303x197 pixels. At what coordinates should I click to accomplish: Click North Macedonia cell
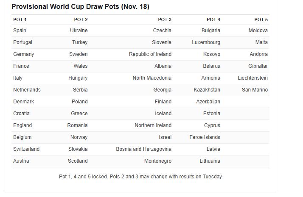coord(152,78)
